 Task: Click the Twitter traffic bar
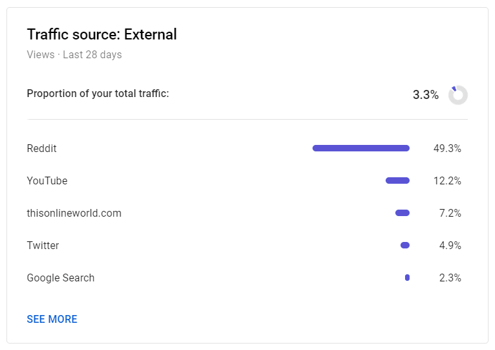405,245
